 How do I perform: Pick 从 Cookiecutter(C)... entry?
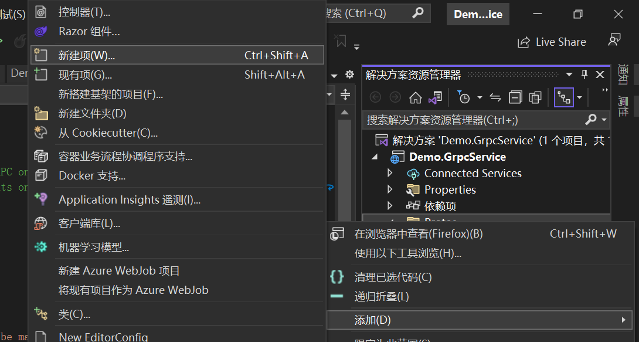pyautogui.click(x=177, y=133)
